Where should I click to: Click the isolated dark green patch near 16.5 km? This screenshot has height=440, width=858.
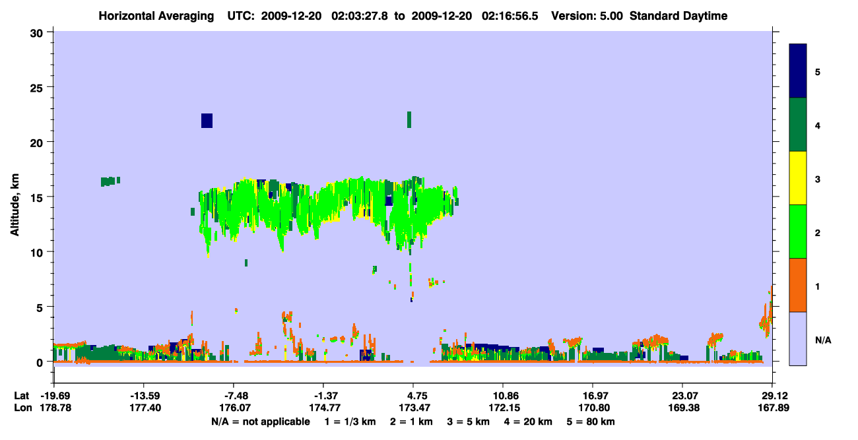tap(110, 181)
